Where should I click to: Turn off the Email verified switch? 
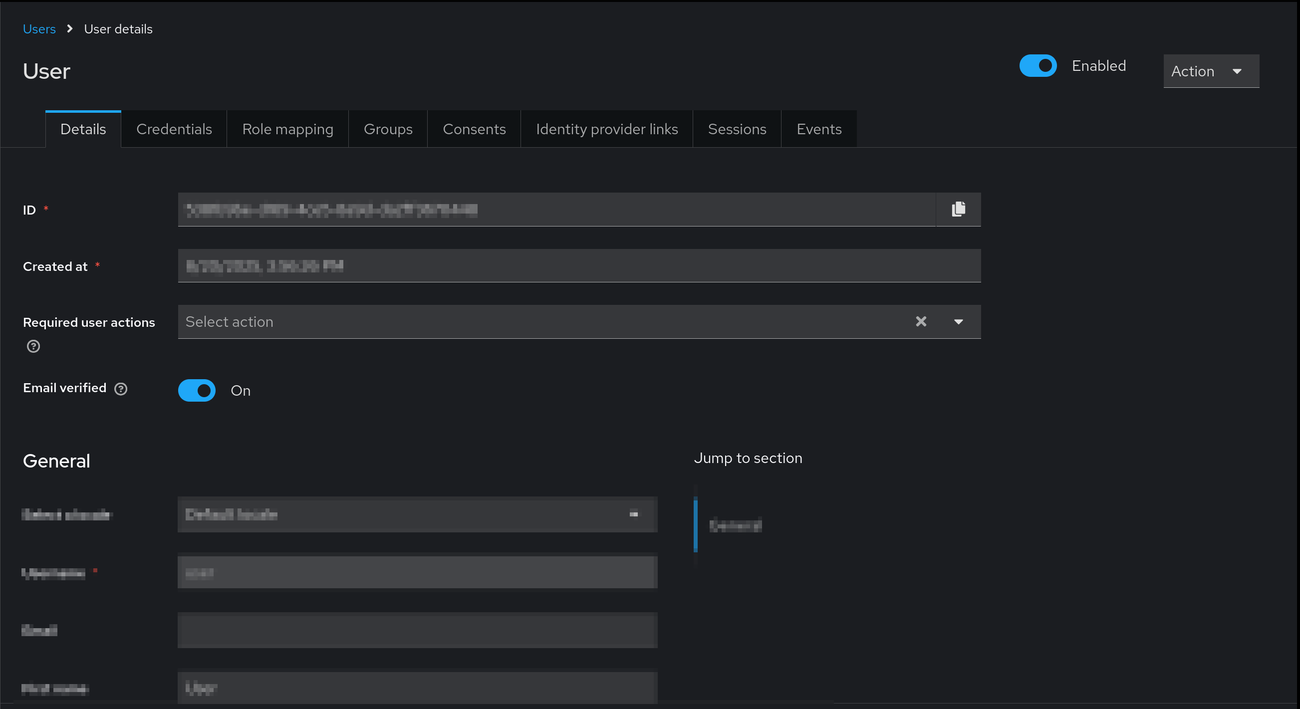[197, 390]
